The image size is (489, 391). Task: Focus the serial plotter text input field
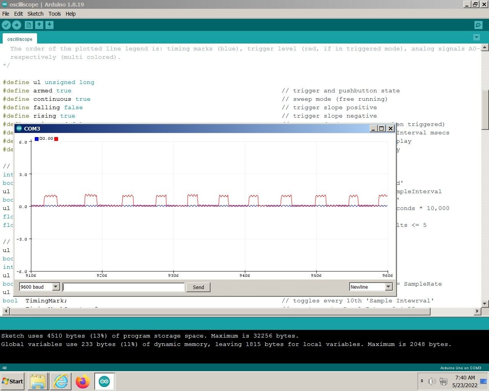pos(123,287)
